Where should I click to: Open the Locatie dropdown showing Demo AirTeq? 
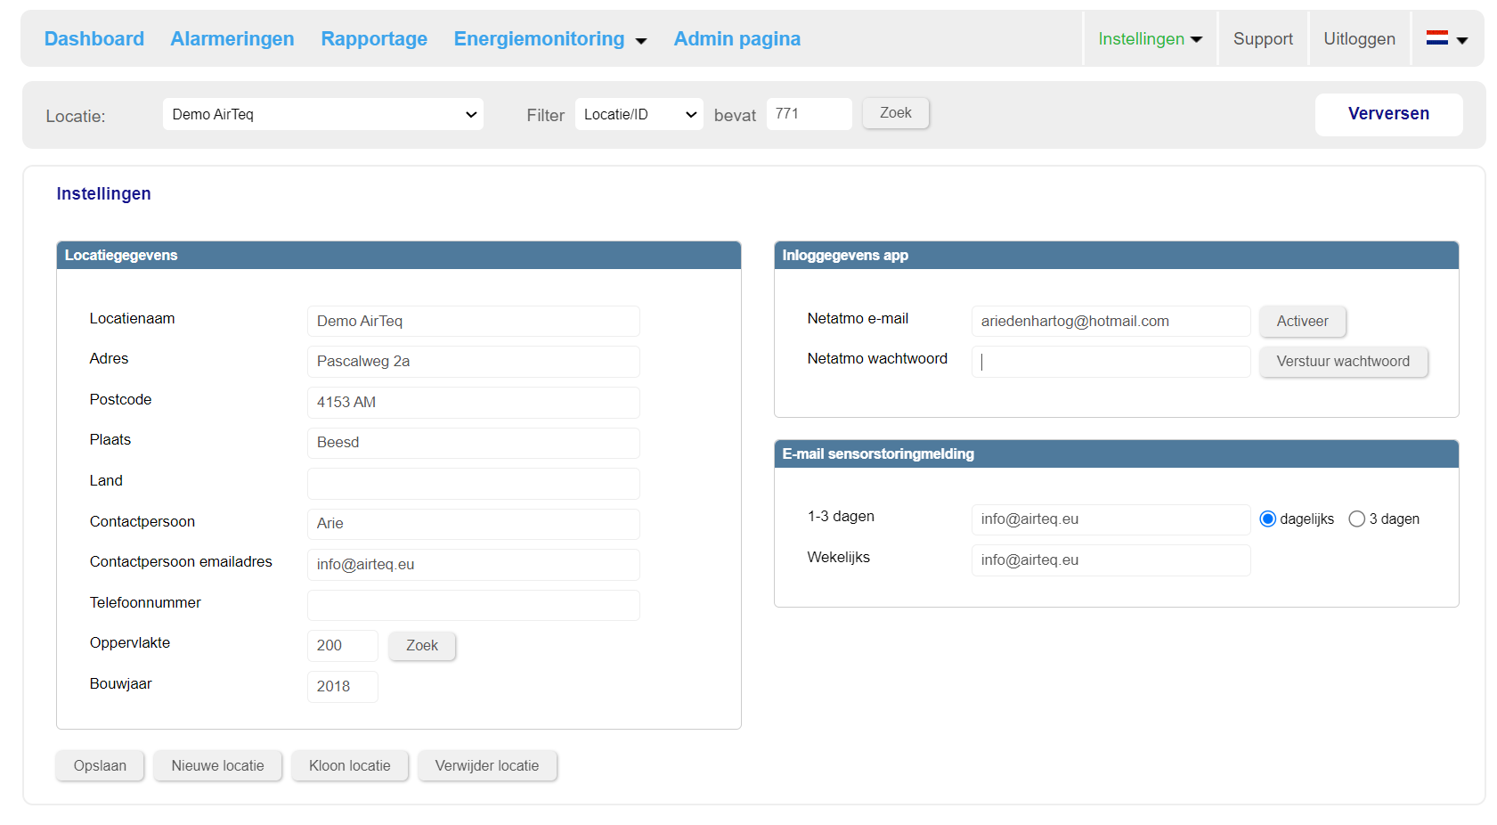tap(322, 115)
